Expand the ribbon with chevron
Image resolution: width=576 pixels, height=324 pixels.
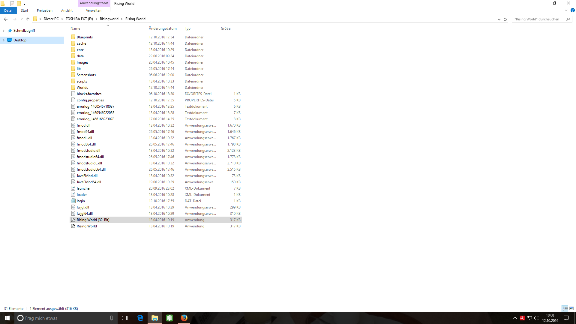point(566,10)
